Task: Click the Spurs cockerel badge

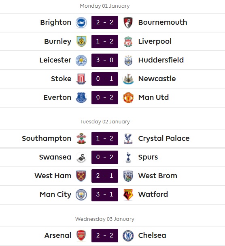Action: pos(128,157)
